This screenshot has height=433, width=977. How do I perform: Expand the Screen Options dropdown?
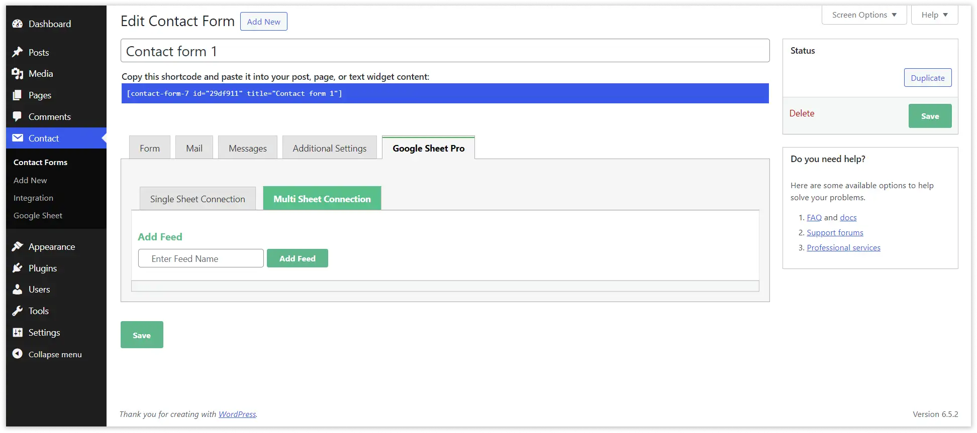864,15
